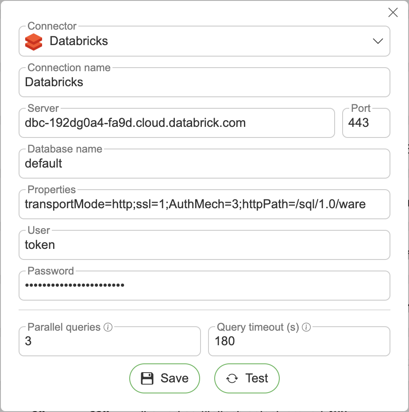The image size is (409, 412).
Task: Focus the Connection name input field
Action: point(204,82)
